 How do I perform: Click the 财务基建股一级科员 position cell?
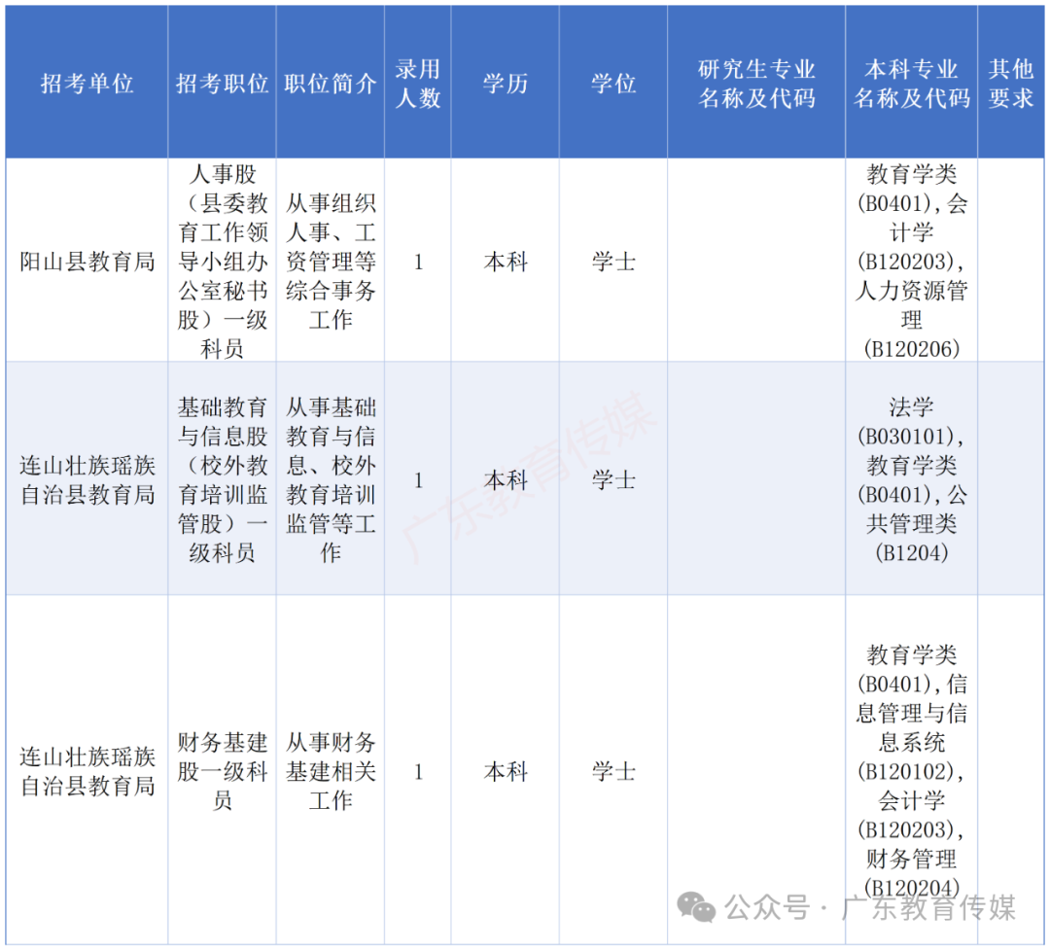click(222, 772)
